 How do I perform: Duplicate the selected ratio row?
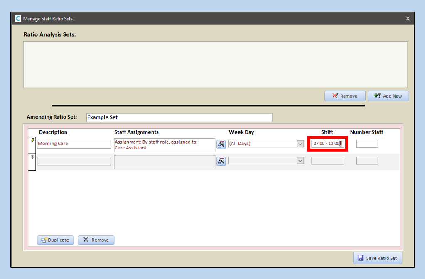click(x=55, y=240)
